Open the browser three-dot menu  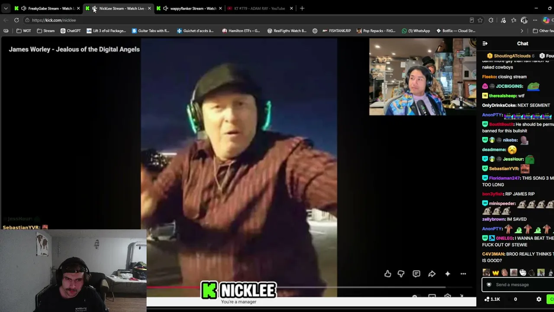point(535,20)
